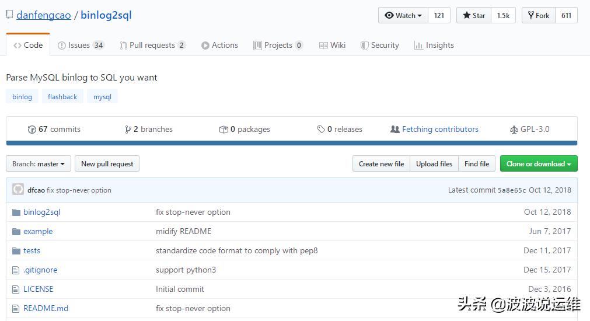Click the language breakdown color bar
Viewport: 590px width, 321px height.
coord(291,143)
